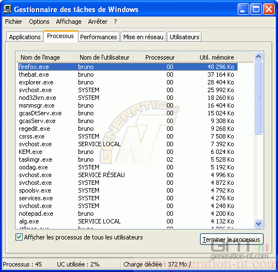Close the Task Manager window

[x=269, y=9]
